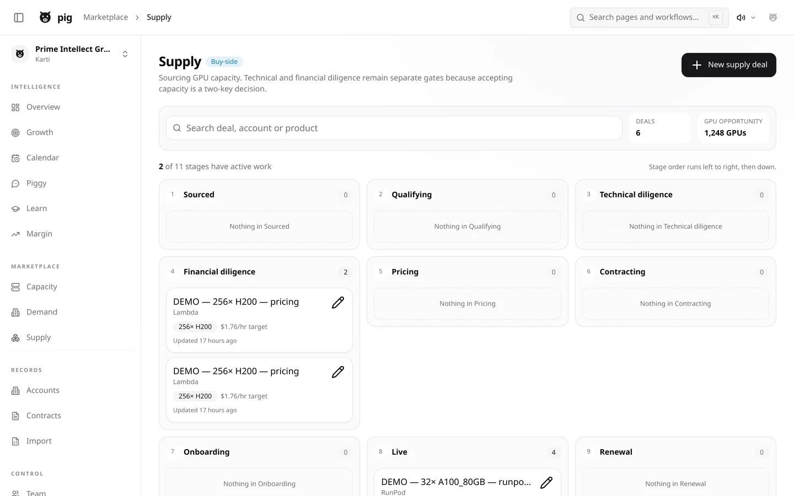Click the Financial diligence count badge 2

click(x=346, y=272)
